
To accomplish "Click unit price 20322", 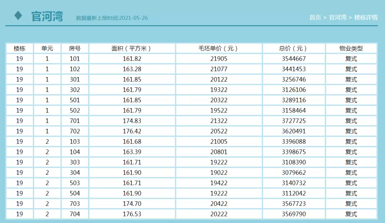I will (219, 100).
